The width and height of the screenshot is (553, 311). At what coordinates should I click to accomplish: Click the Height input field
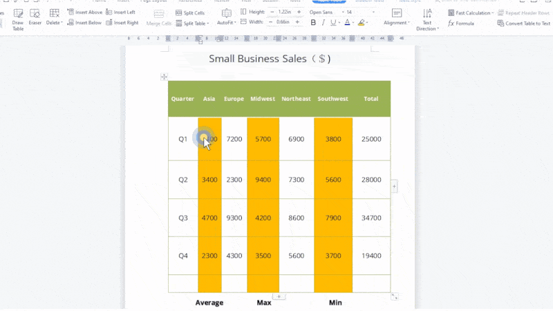click(285, 12)
